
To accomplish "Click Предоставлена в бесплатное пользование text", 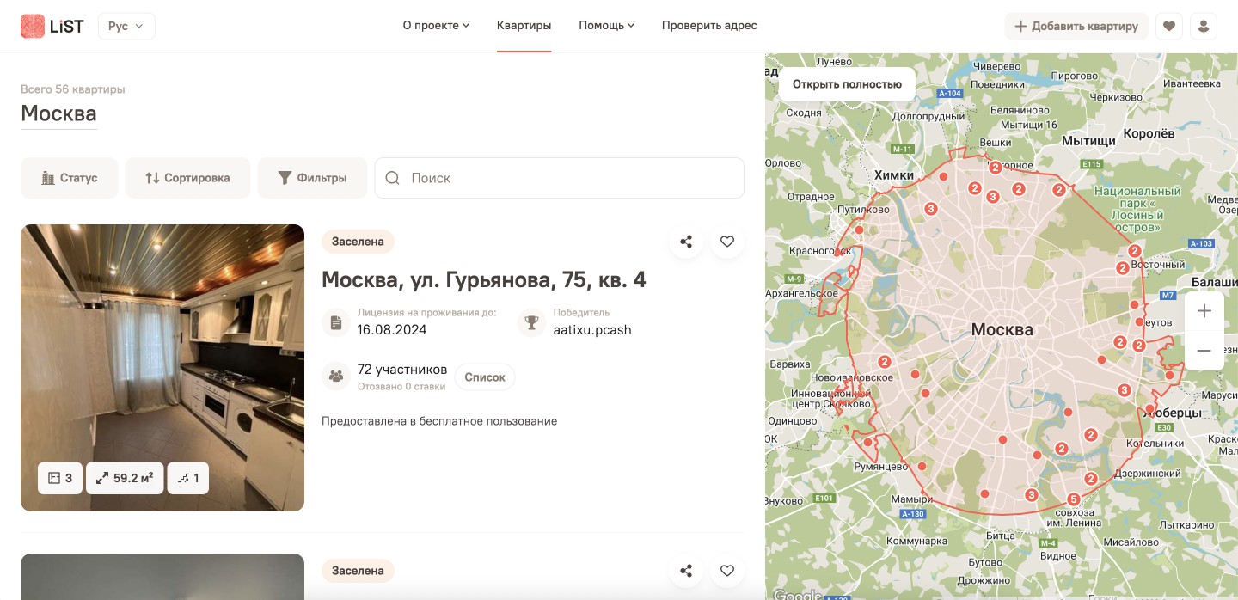I will 439,421.
